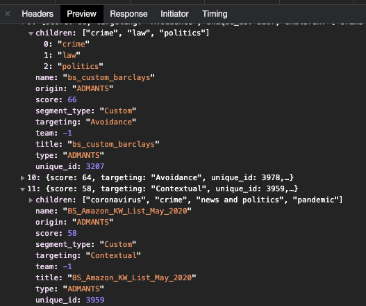Collapse the children crime law politics array
The image size is (366, 306).
point(31,33)
